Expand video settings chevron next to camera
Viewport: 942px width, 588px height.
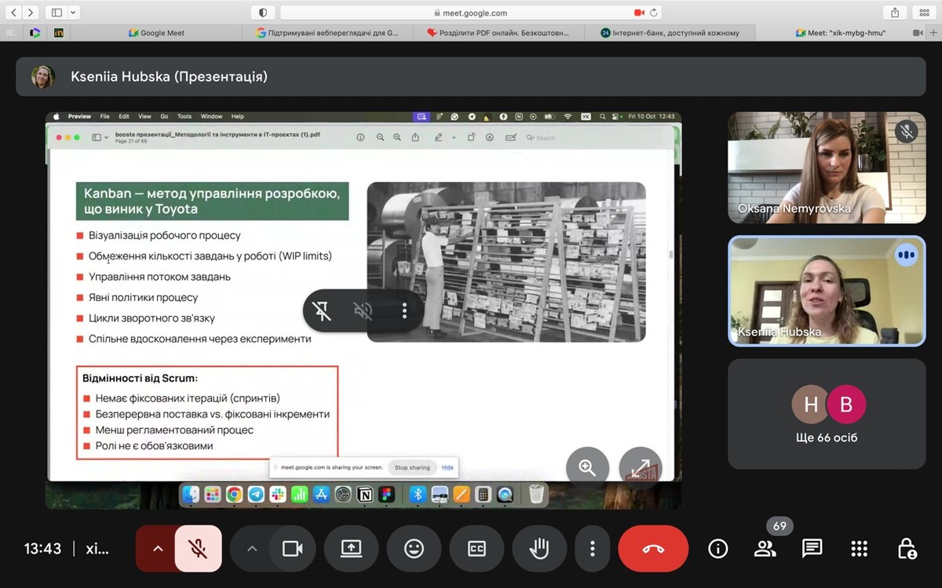[x=252, y=549]
